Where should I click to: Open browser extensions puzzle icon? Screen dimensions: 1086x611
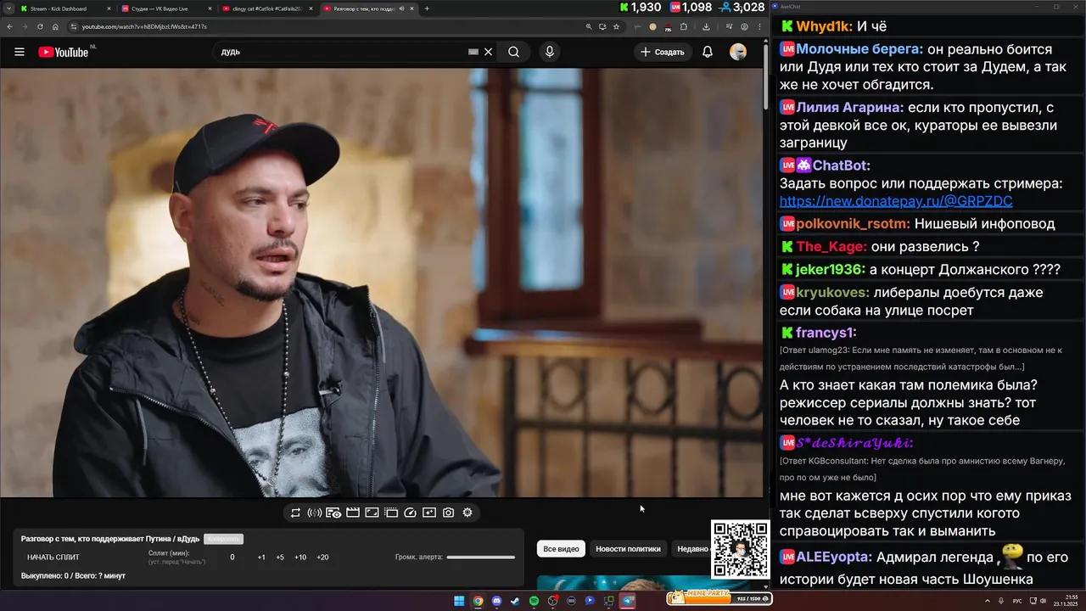pyautogui.click(x=684, y=26)
